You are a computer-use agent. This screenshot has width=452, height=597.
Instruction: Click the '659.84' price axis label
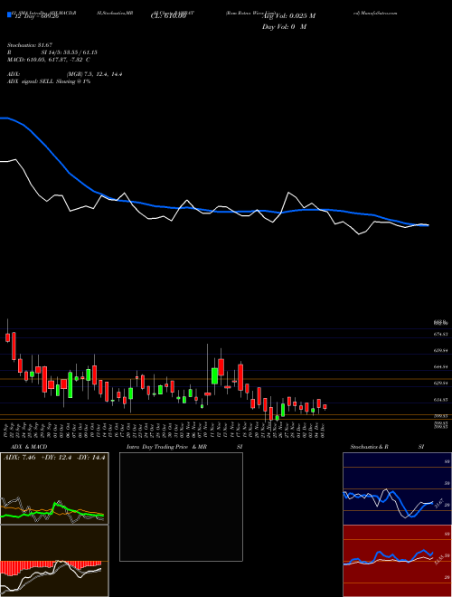pos(440,350)
